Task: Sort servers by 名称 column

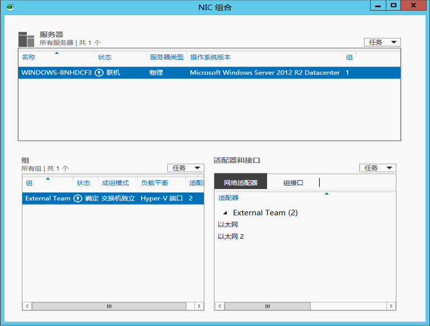Action: pos(29,57)
